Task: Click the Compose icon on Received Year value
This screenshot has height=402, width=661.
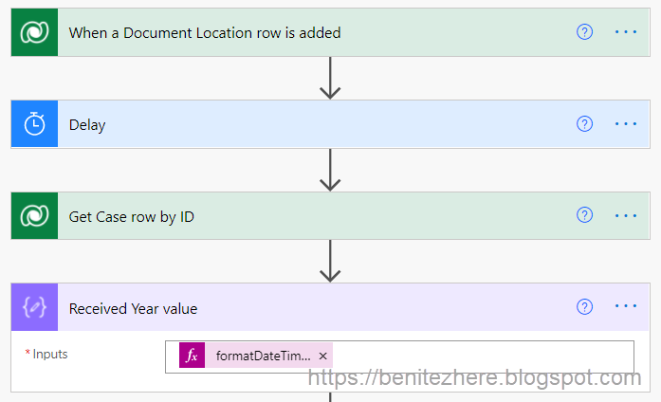Action: pyautogui.click(x=34, y=307)
